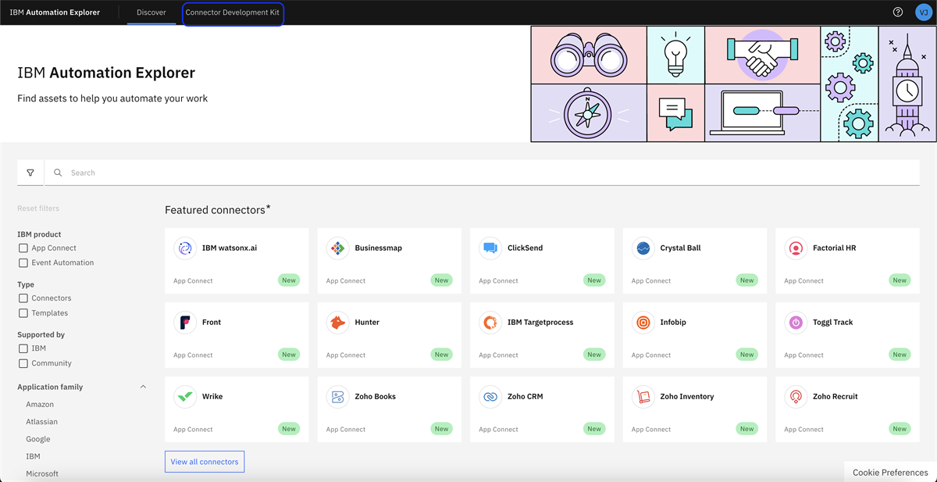Click the Wrike checkmark icon
The width and height of the screenshot is (937, 482).
pos(185,397)
